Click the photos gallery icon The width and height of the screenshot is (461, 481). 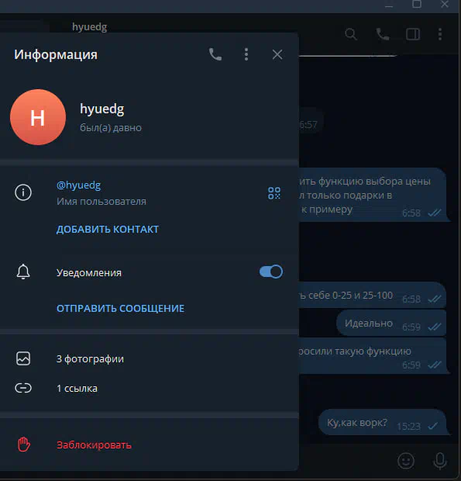point(23,358)
